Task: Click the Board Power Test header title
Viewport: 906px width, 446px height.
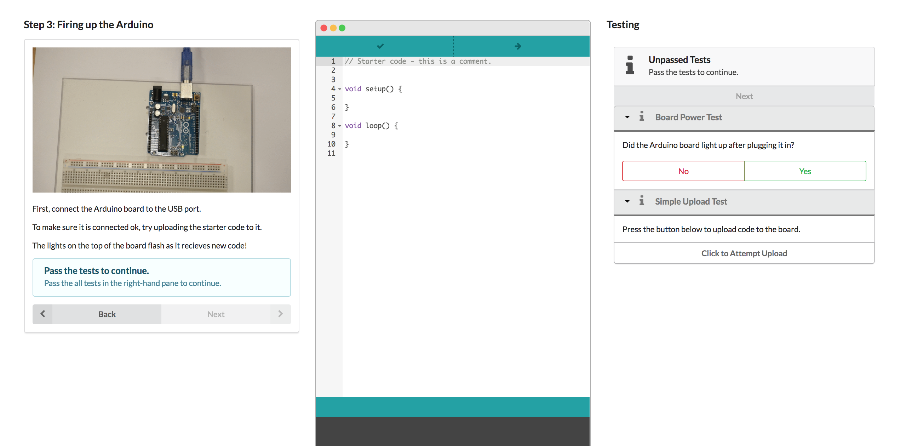Action: tap(688, 117)
